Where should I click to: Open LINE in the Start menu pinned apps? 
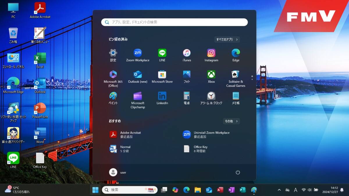point(162,55)
